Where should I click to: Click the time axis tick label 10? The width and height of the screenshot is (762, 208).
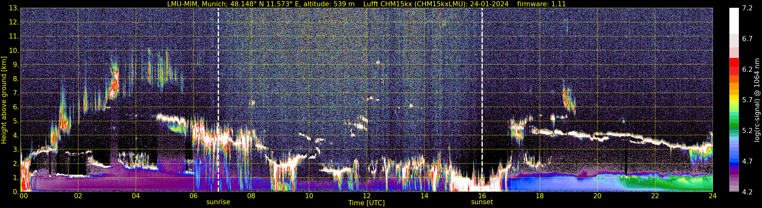[309, 196]
